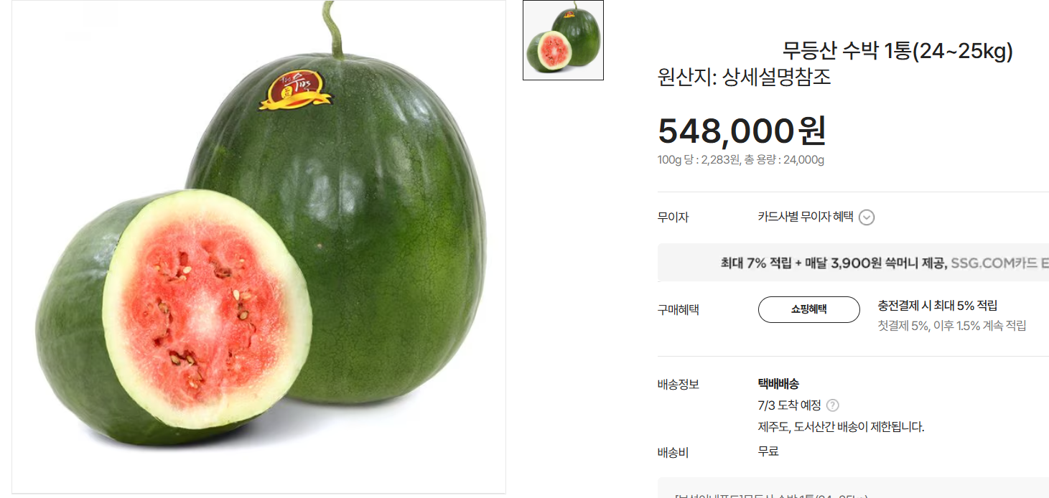Click the cut watermelon half in the photo
This screenshot has width=1049, height=498.
[174, 316]
